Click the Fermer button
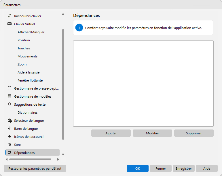This screenshot has height=176, width=222. (161, 168)
